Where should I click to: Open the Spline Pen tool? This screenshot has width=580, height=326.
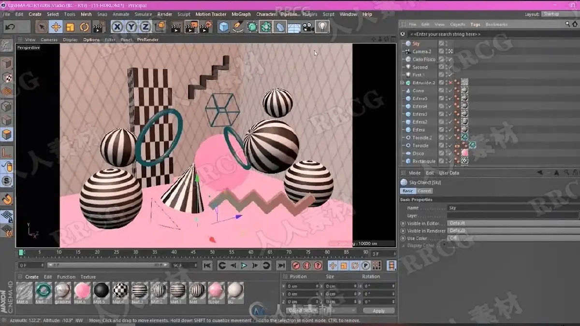pyautogui.click(x=237, y=27)
